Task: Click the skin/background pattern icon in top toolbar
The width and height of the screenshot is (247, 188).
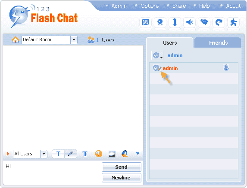Action: pos(145,22)
